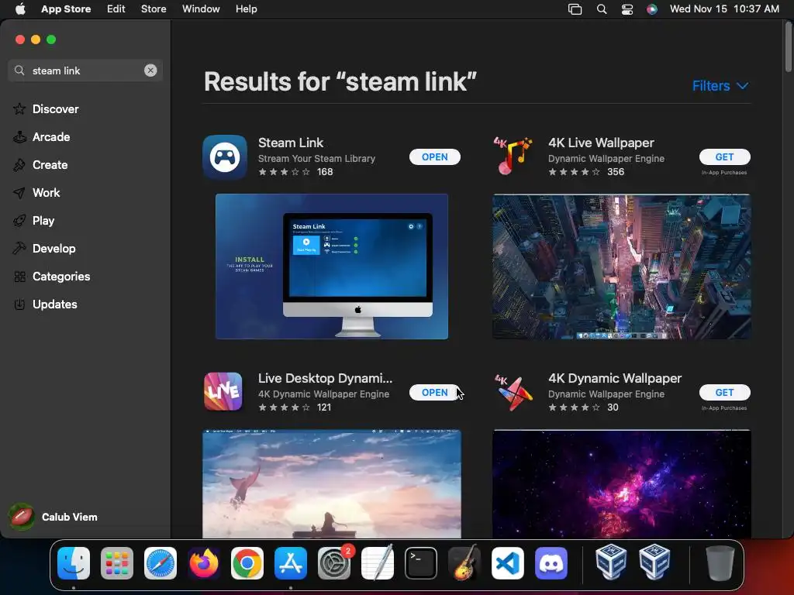Image resolution: width=794 pixels, height=595 pixels.
Task: Open Control Center in menu bar
Action: (627, 9)
